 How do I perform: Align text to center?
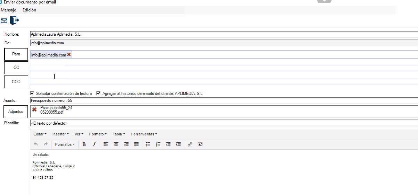[116, 144]
